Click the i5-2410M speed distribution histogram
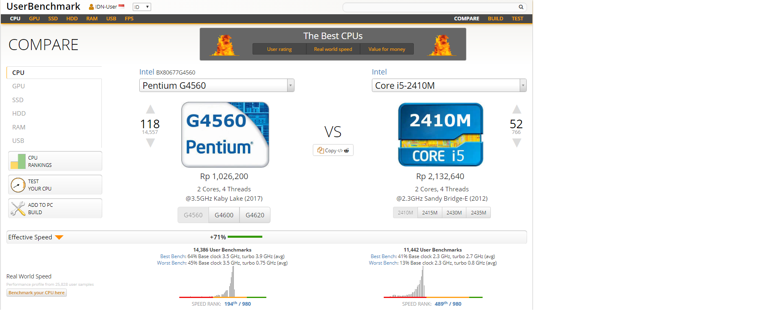Image resolution: width=780 pixels, height=311 pixels. [433, 282]
